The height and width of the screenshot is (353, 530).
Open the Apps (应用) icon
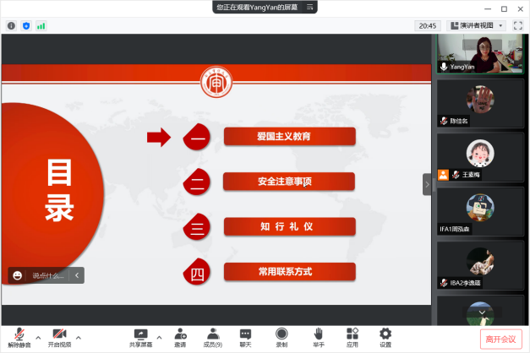[352, 335]
